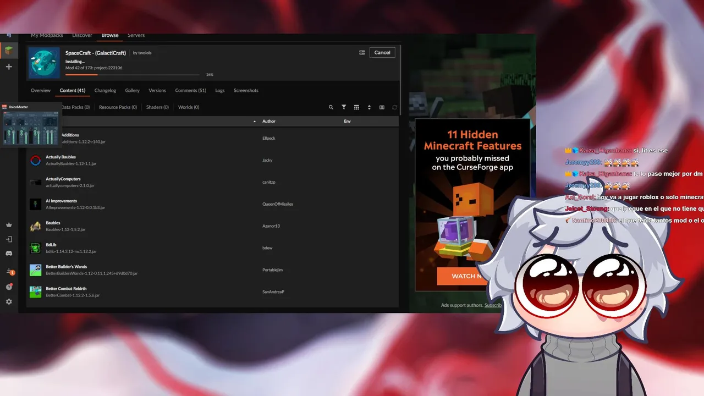Open the Overview tab
704x396 pixels.
tap(41, 90)
